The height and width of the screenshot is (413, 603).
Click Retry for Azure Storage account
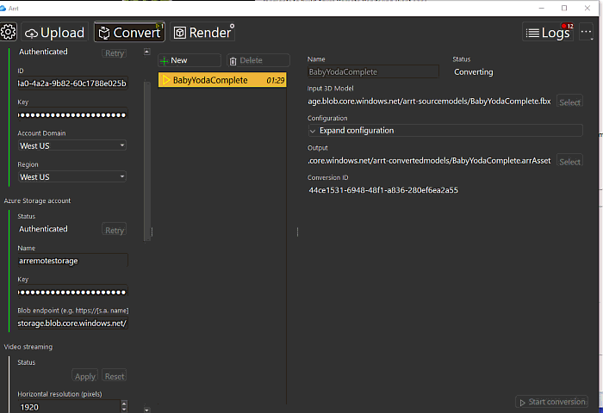click(114, 230)
